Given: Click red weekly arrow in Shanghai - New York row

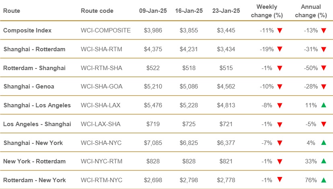Looking at the screenshot, I should [x=280, y=143].
